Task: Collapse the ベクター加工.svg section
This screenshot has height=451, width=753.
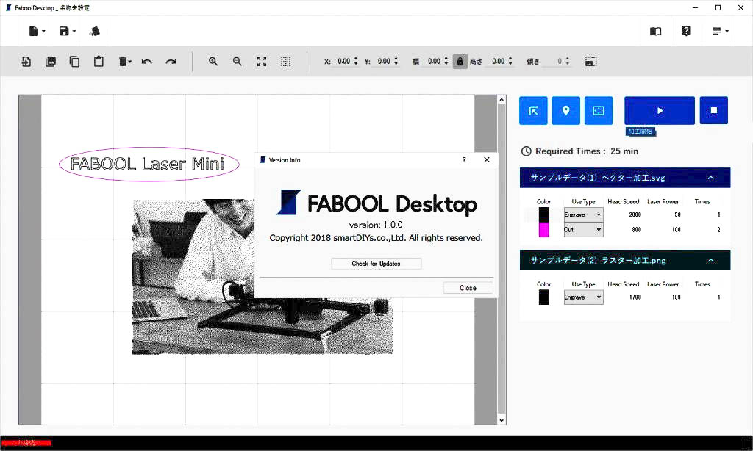Action: 711,178
